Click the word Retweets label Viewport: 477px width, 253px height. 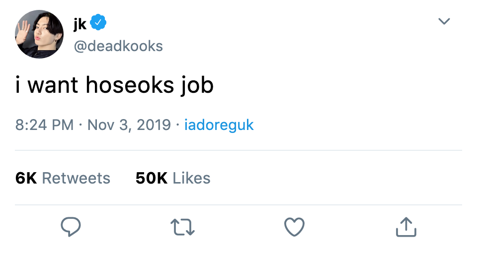coord(76,178)
